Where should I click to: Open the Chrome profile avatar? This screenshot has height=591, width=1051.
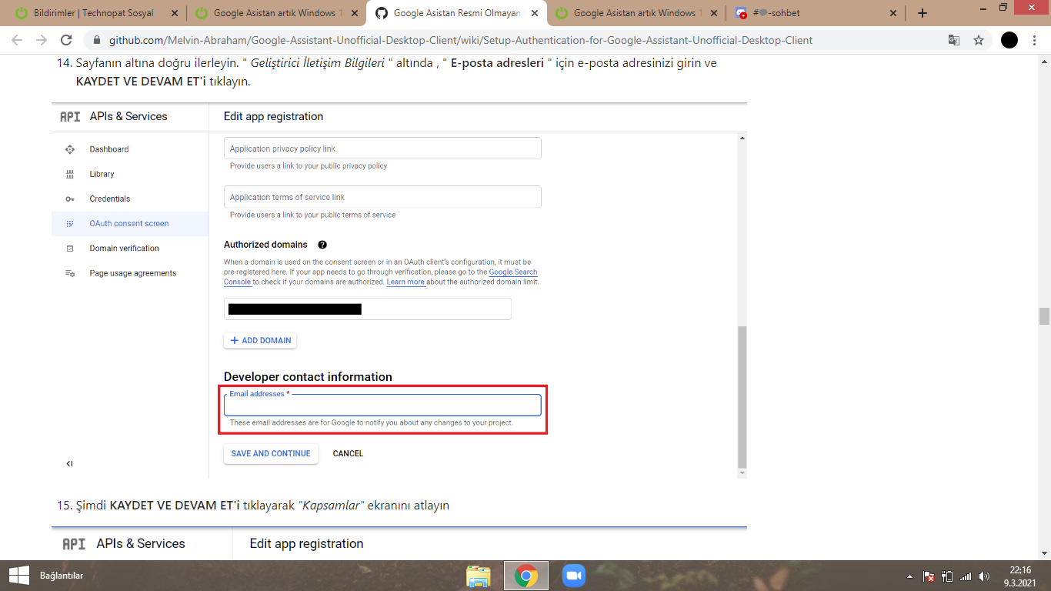[1009, 40]
